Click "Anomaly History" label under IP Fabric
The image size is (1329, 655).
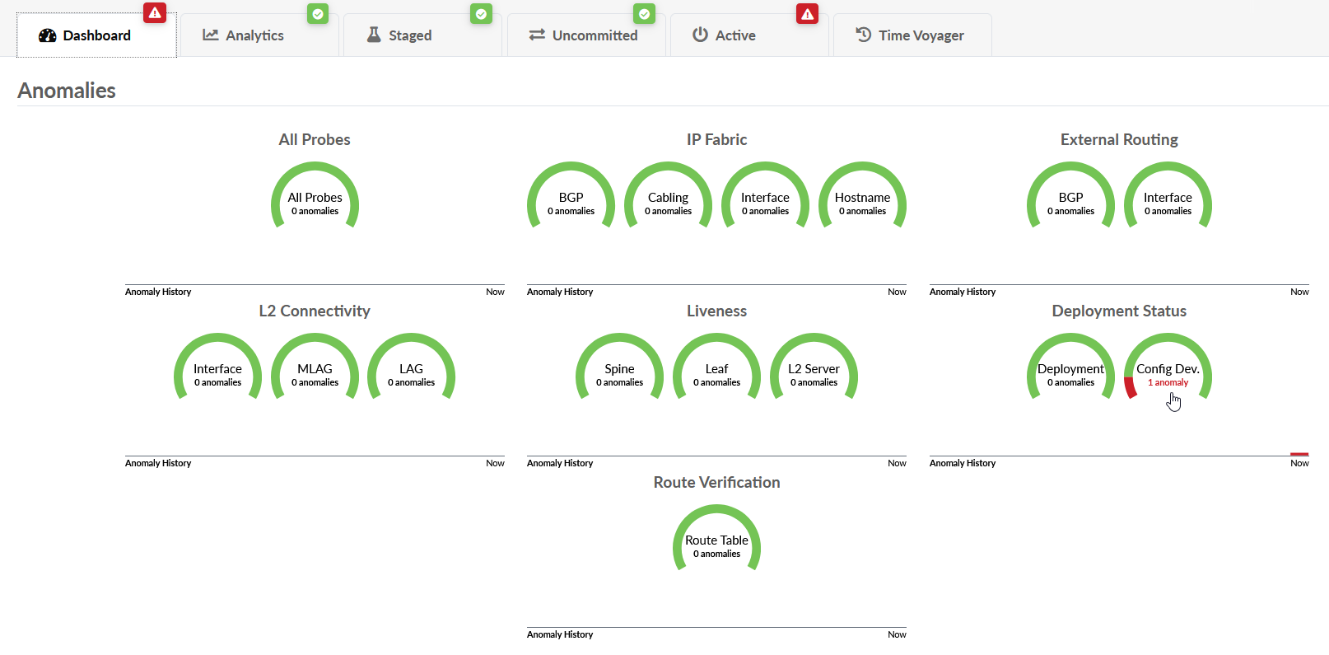coord(560,292)
